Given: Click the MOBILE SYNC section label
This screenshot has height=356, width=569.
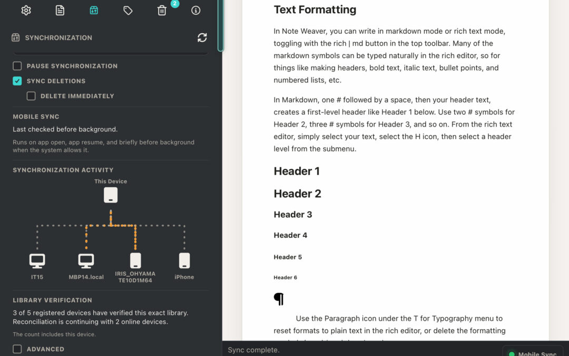Looking at the screenshot, I should point(36,117).
